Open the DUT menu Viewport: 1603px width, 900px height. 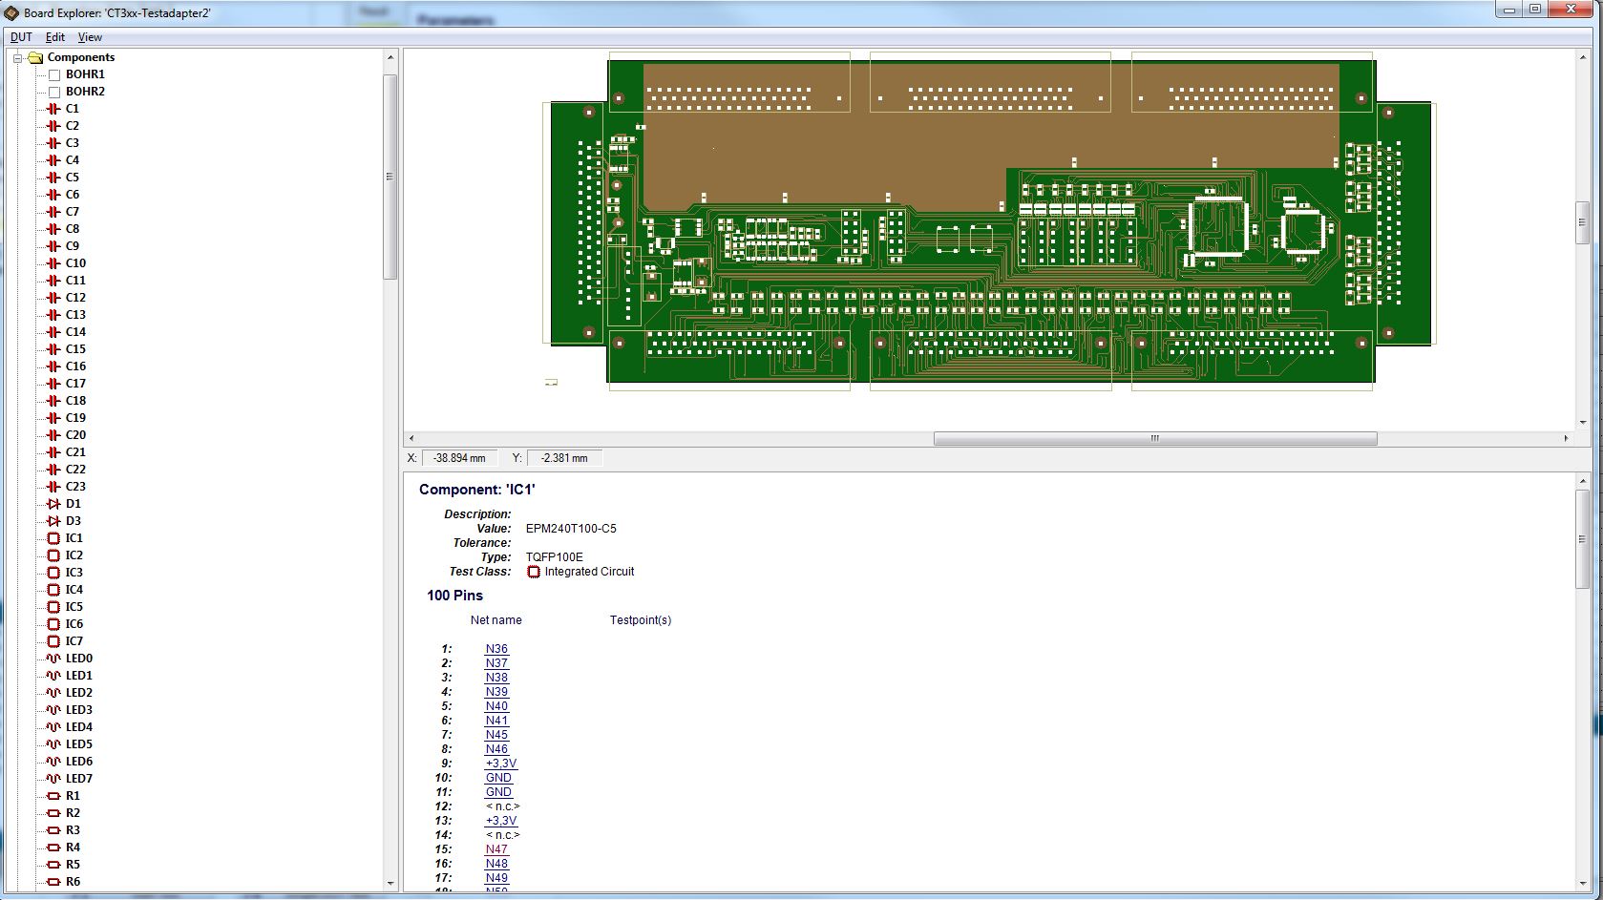click(x=21, y=37)
